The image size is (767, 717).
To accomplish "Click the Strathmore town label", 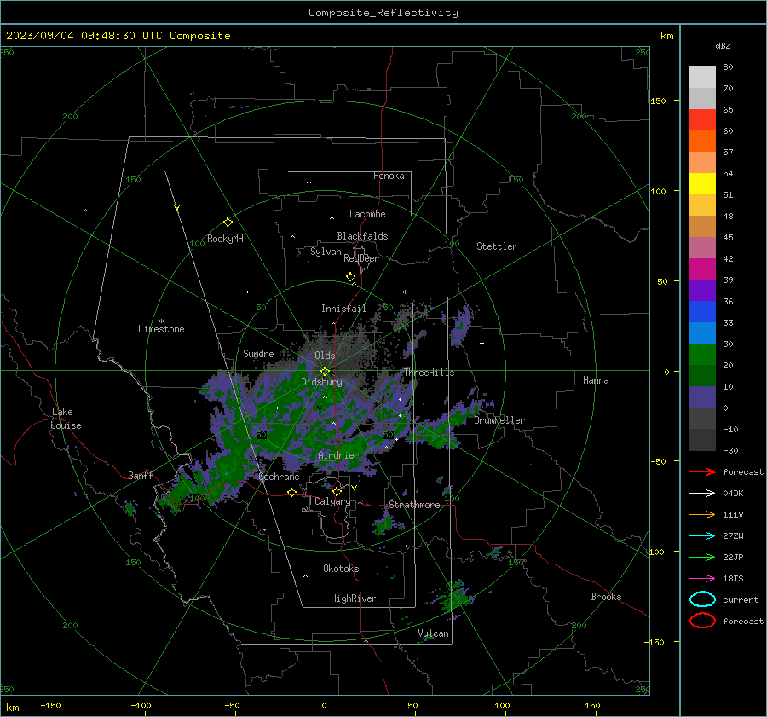I will click(414, 505).
